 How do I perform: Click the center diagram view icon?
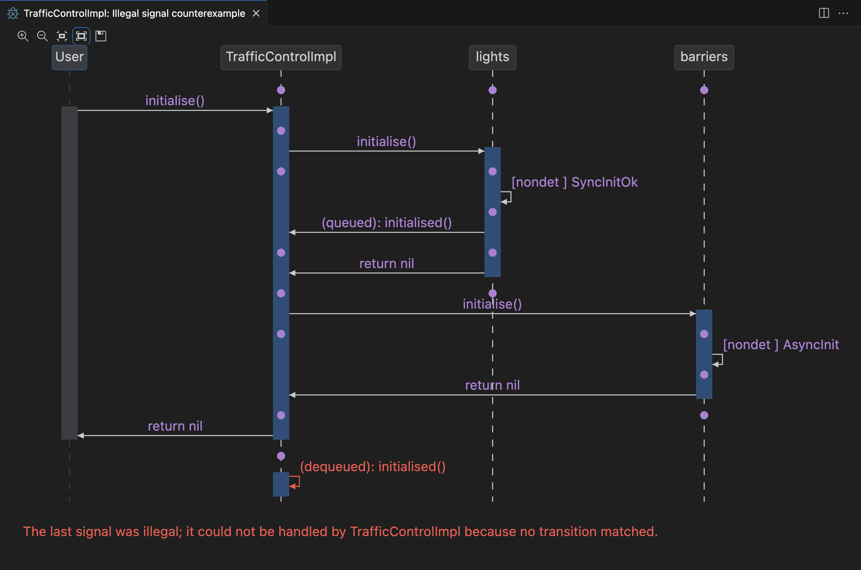coord(62,36)
